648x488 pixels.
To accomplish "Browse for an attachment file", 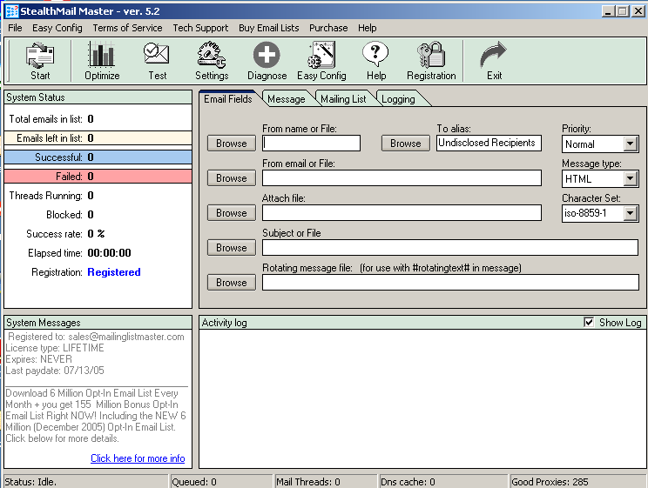I will pyautogui.click(x=232, y=213).
